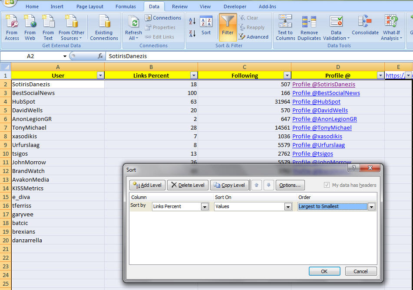The height and width of the screenshot is (290, 413).
Task: Switch to the Review tab
Action: (x=180, y=7)
